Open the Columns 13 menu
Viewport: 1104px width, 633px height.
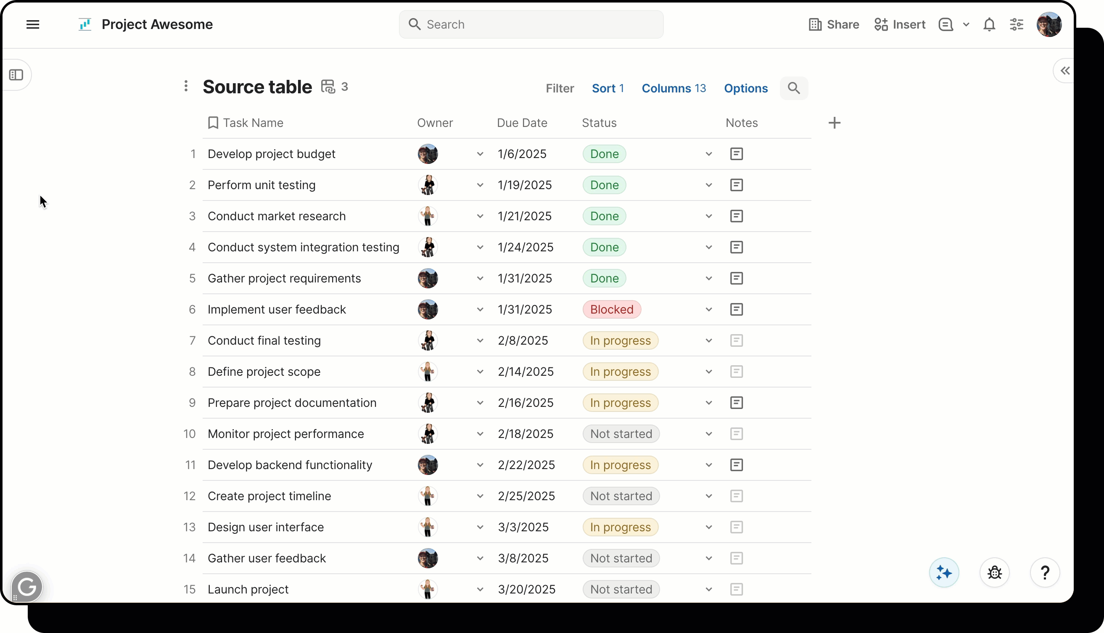(673, 88)
